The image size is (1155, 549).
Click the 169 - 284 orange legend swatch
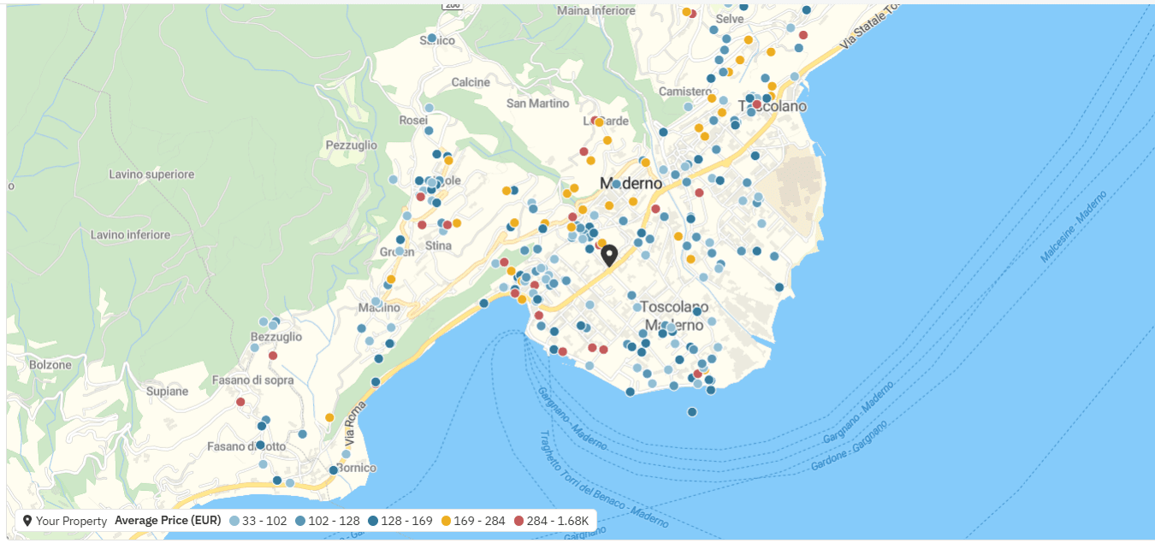[446, 521]
